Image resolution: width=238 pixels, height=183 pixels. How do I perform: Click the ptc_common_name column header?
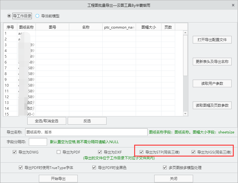(x=119, y=27)
